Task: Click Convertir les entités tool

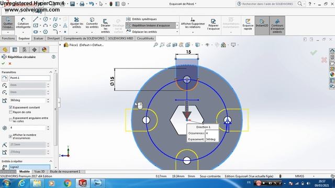Action: tap(92, 23)
